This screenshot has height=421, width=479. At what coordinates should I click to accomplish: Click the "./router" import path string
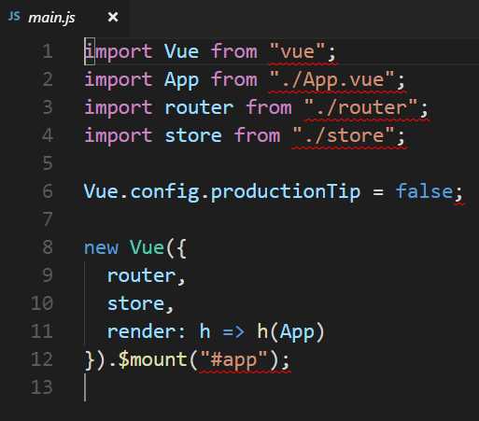360,108
